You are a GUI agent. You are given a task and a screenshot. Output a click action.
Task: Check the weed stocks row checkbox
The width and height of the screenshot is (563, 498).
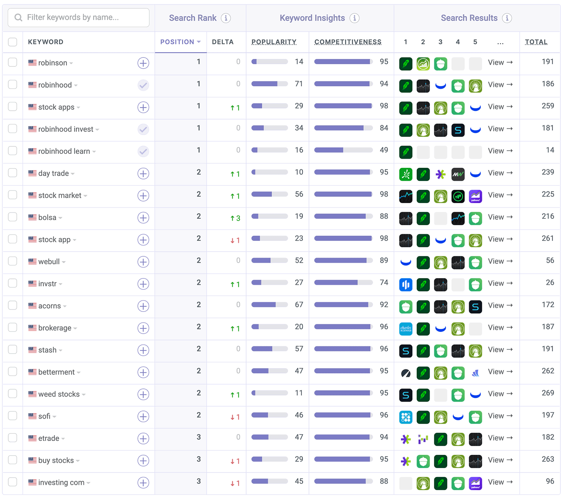[x=13, y=393]
